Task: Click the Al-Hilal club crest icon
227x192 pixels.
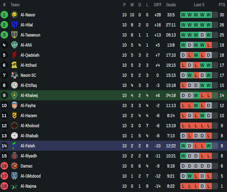Action: tap(14, 25)
